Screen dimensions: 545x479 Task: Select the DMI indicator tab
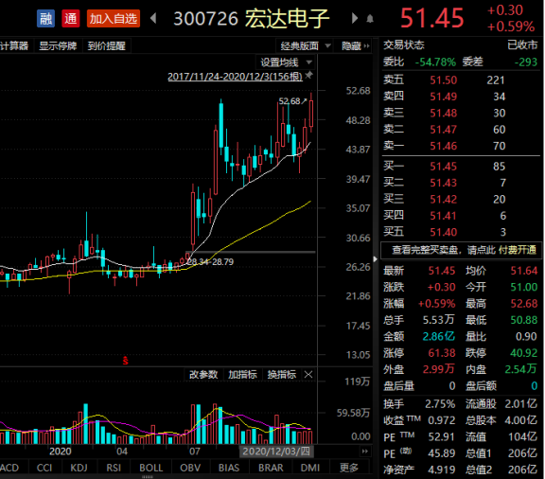tap(310, 468)
